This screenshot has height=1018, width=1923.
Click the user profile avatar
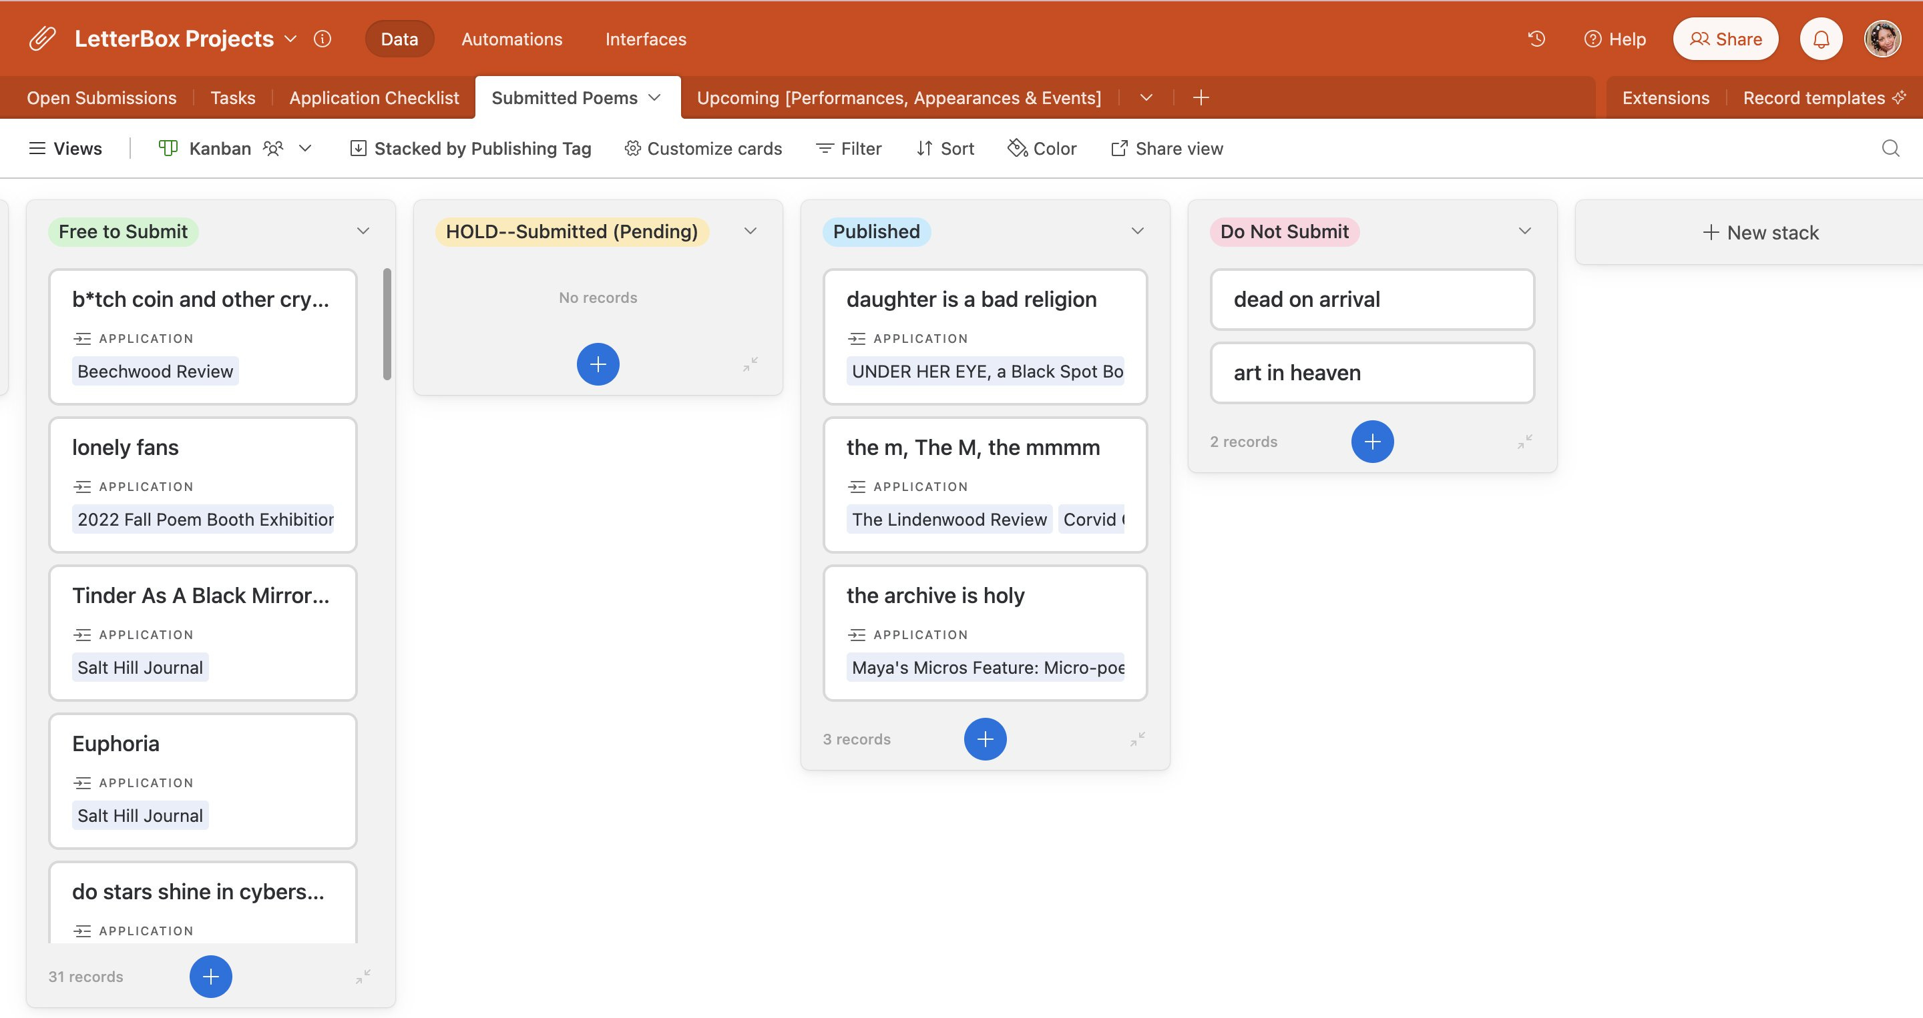tap(1882, 39)
